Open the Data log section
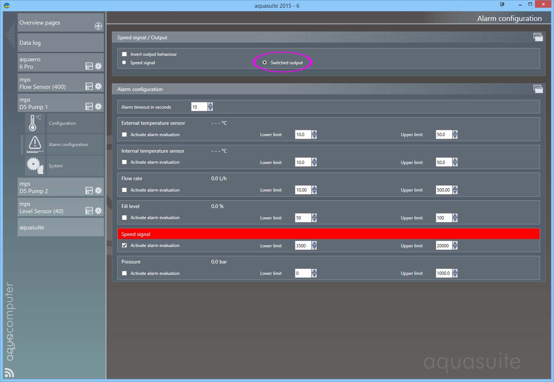The height and width of the screenshot is (382, 554). (x=61, y=43)
